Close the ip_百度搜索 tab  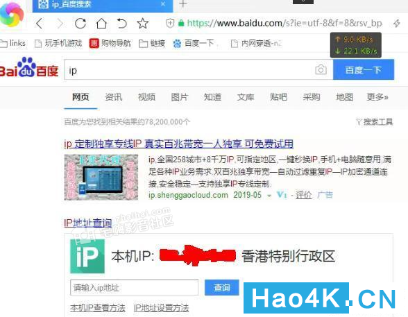point(163,4)
